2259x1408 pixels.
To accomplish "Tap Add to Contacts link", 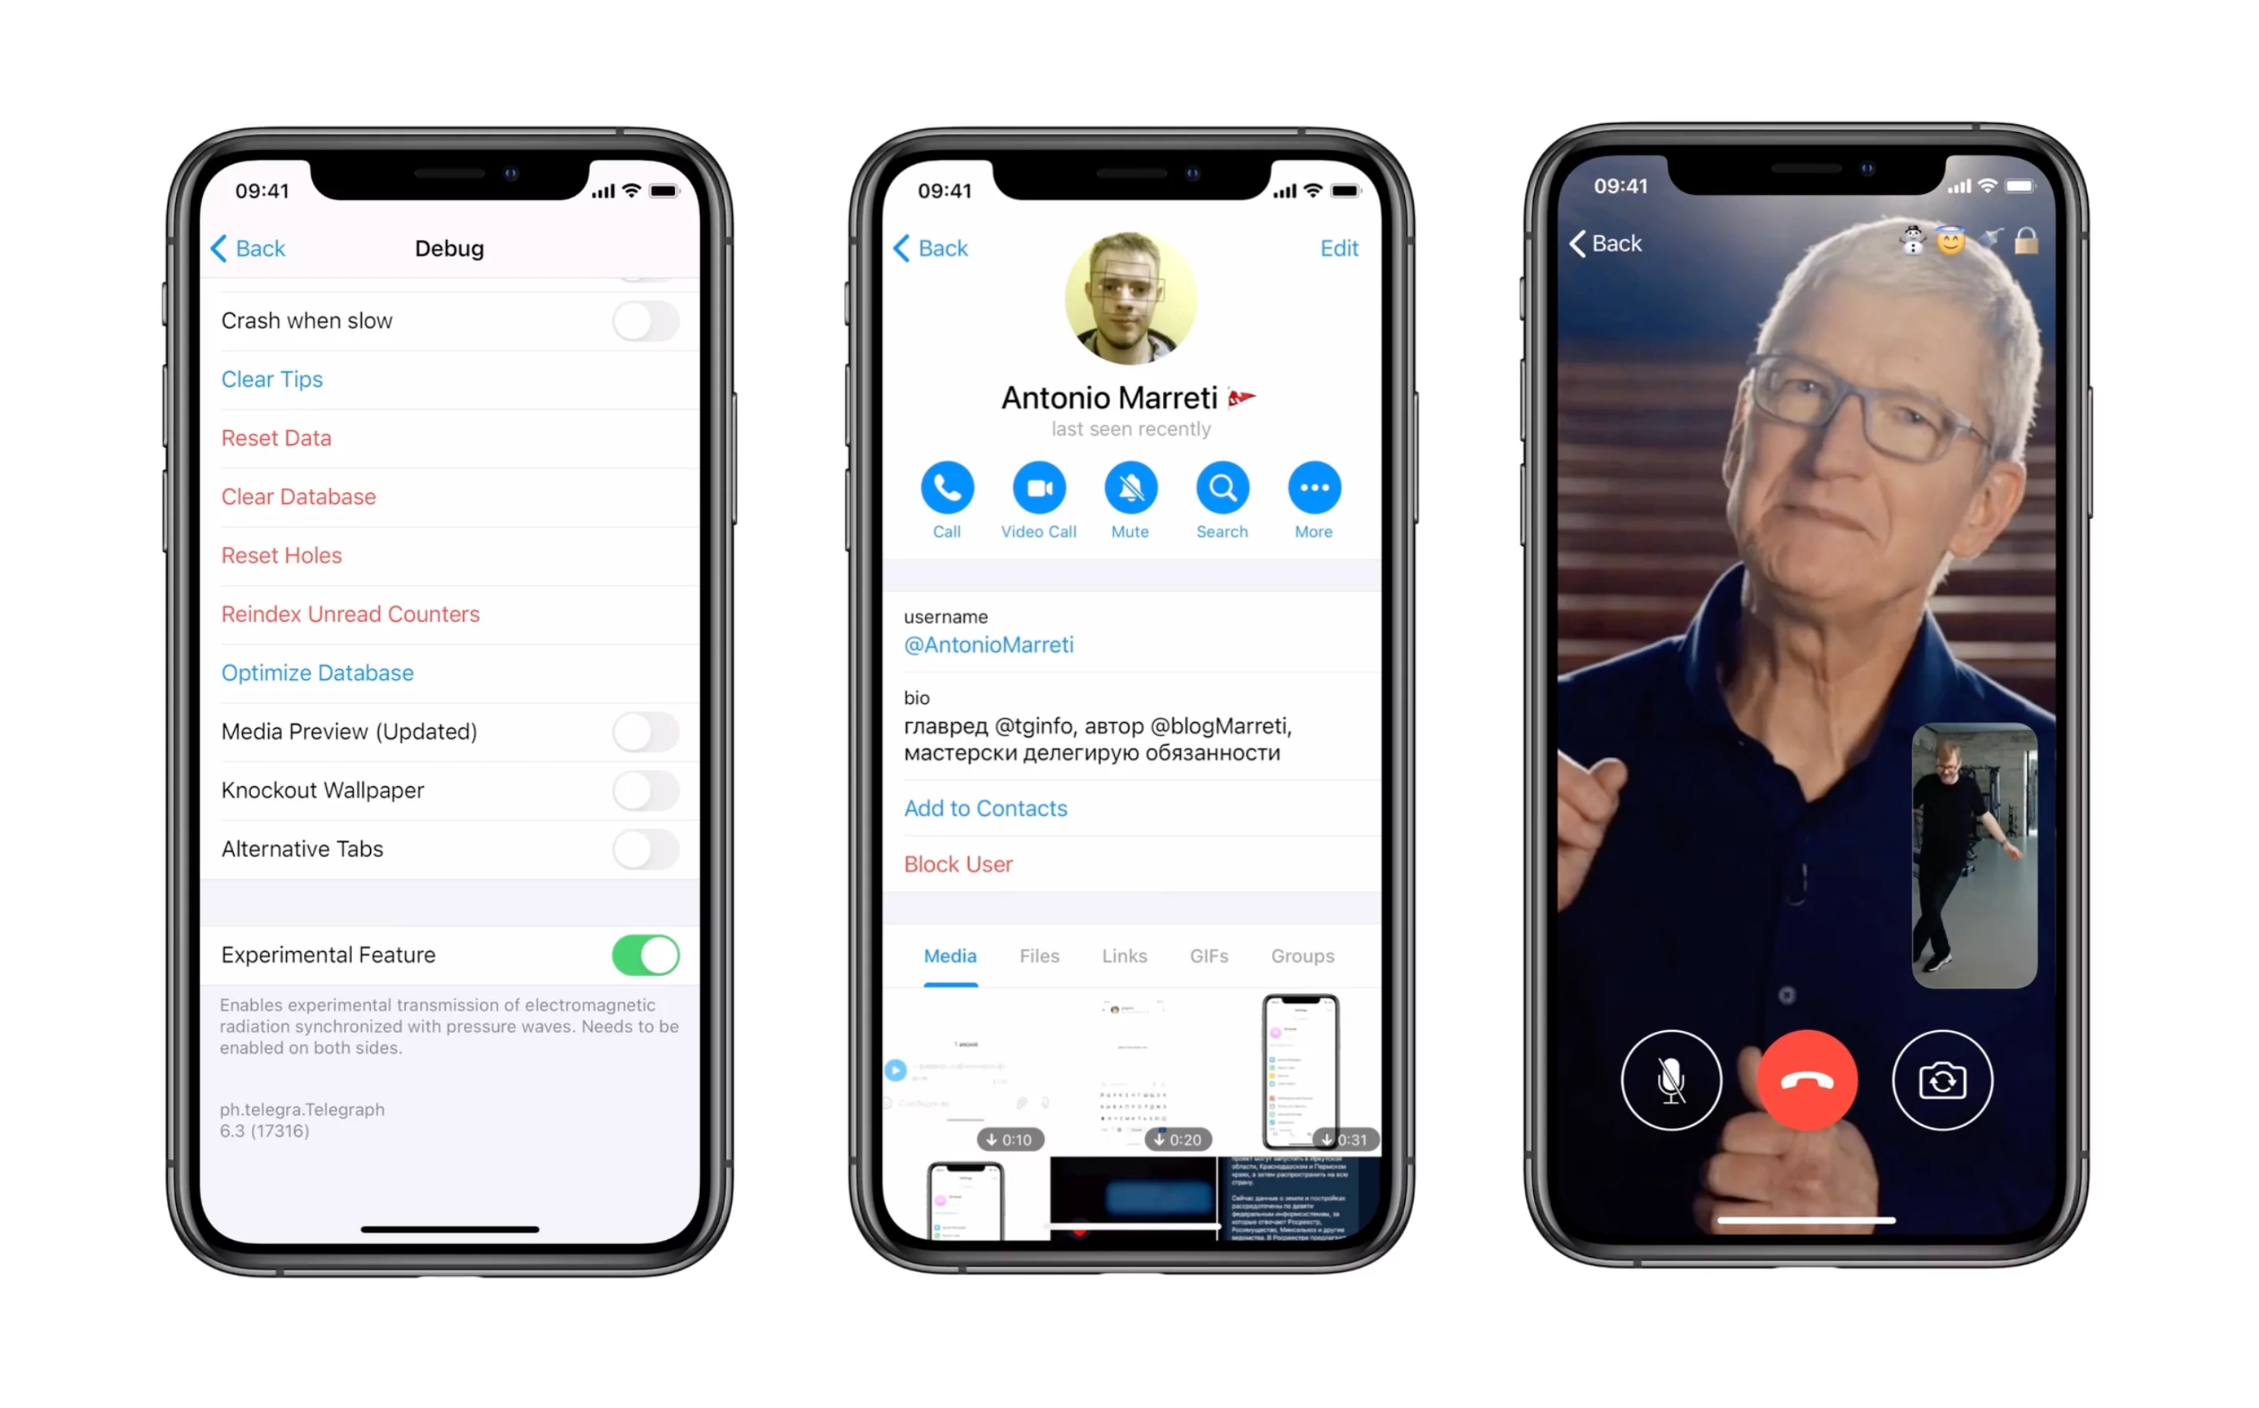I will point(985,808).
